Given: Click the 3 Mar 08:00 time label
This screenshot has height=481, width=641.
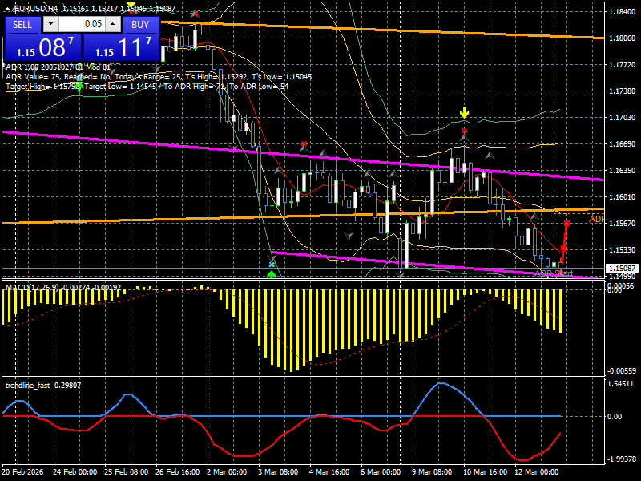Looking at the screenshot, I should pyautogui.click(x=279, y=471).
